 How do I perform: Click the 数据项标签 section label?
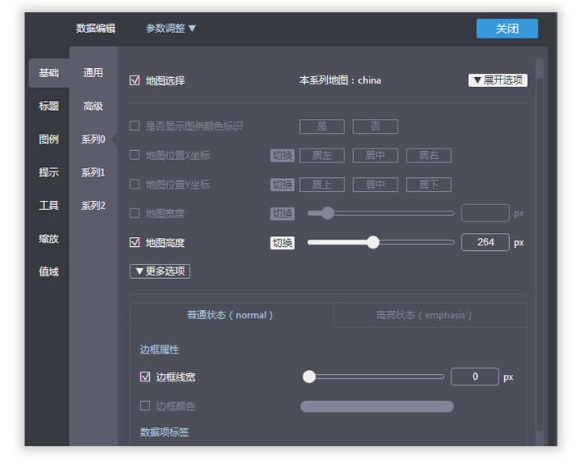point(165,432)
